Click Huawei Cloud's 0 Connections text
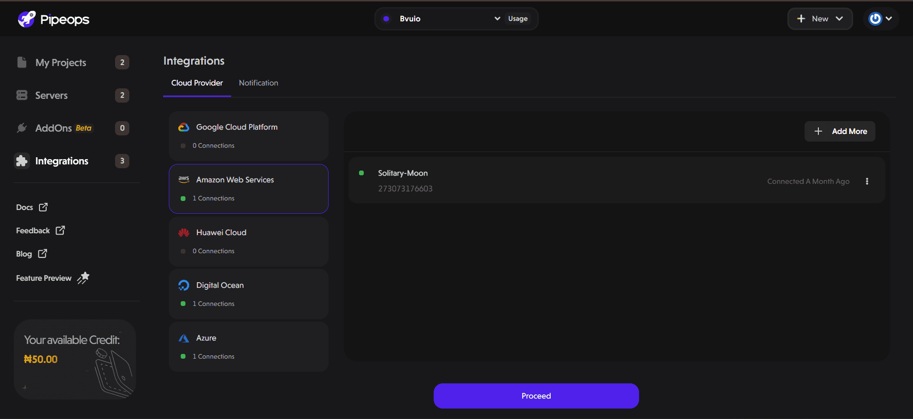This screenshot has height=419, width=913. pyautogui.click(x=214, y=251)
